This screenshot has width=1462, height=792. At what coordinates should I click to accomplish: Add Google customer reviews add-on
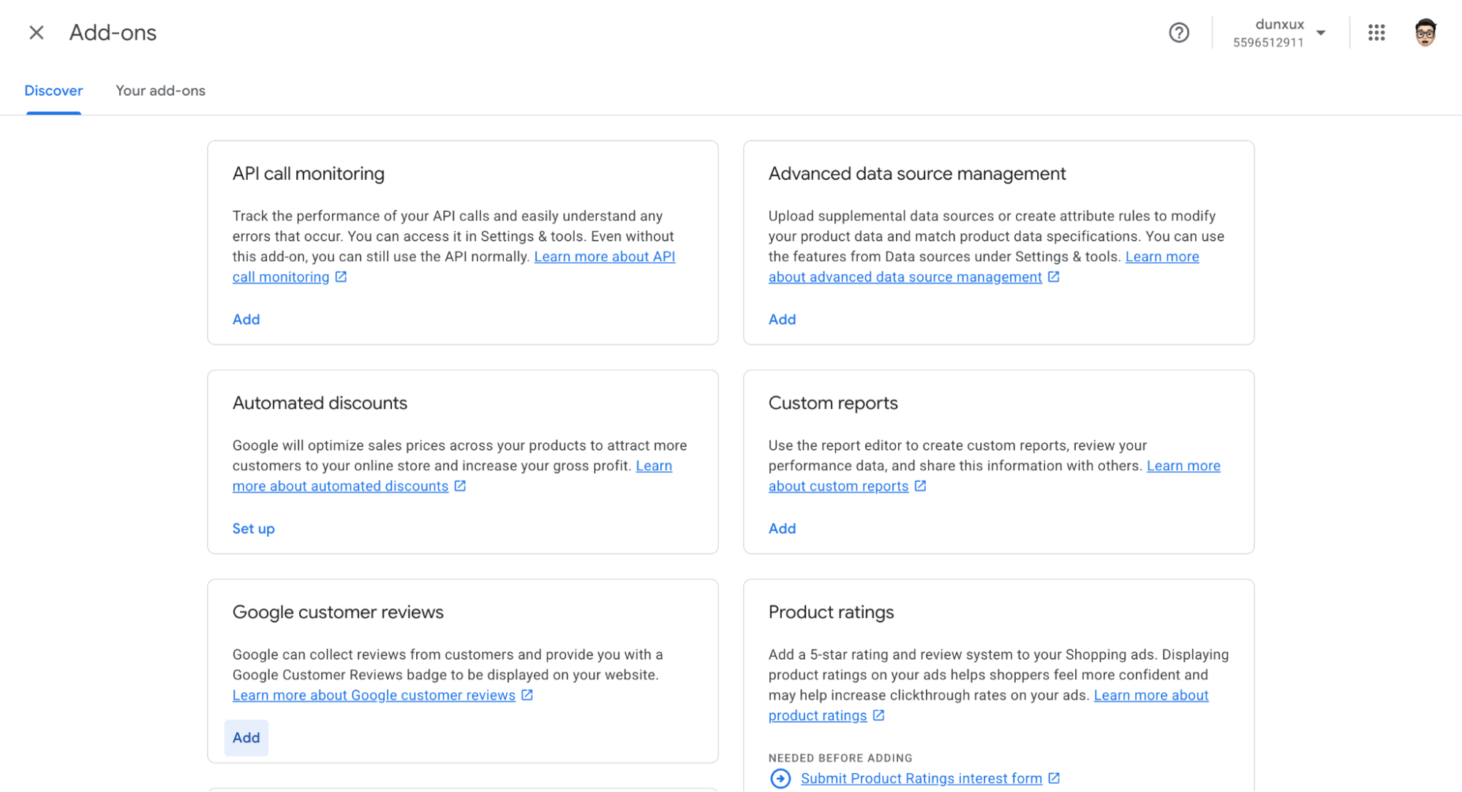(x=246, y=738)
